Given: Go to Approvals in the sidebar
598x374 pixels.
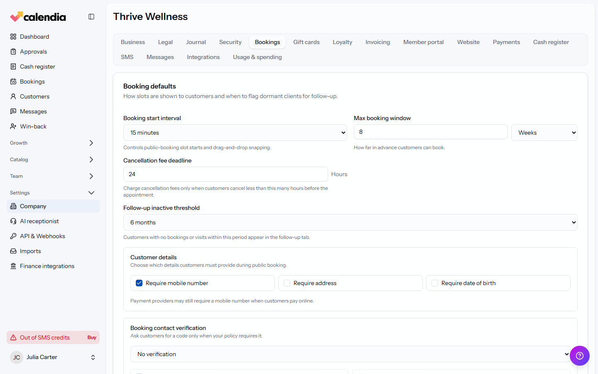Looking at the screenshot, I should point(53,52).
